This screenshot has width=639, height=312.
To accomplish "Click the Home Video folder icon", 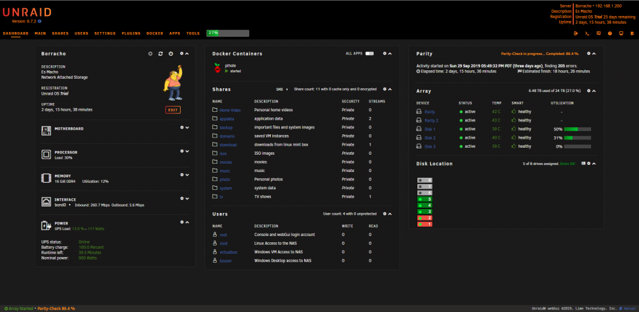I will click(215, 110).
